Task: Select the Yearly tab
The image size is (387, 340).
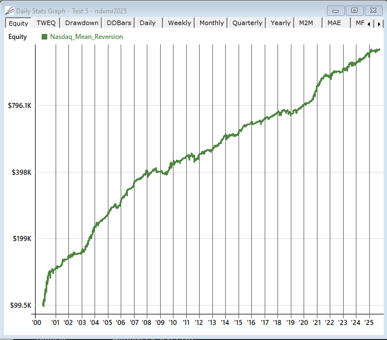Action: point(280,23)
